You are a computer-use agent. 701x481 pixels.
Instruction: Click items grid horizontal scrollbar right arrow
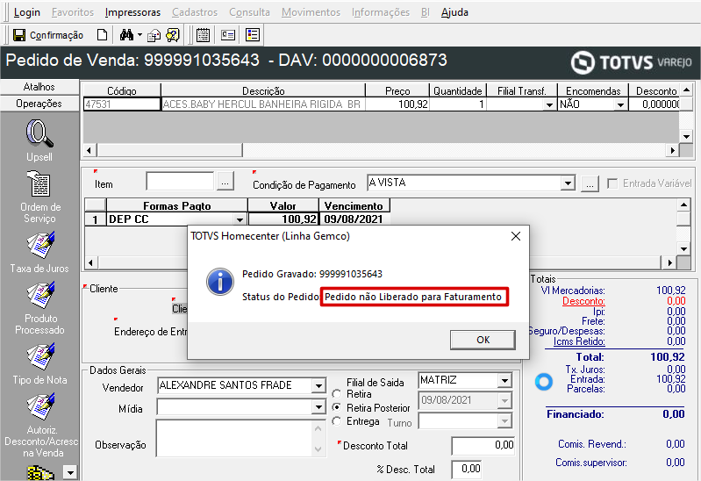click(672, 150)
